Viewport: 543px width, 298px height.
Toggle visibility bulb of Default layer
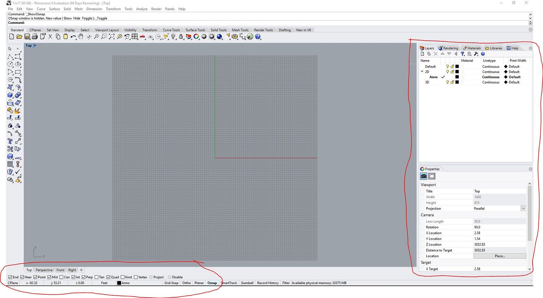447,67
